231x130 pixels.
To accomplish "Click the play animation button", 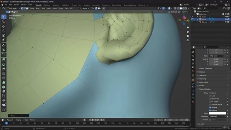I will [98, 120].
